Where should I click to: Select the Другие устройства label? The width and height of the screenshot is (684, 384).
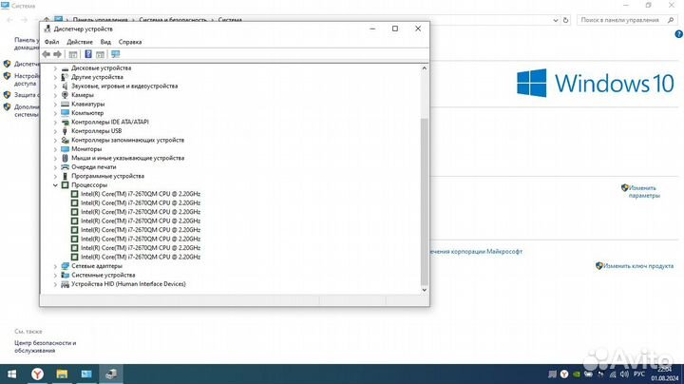click(97, 77)
